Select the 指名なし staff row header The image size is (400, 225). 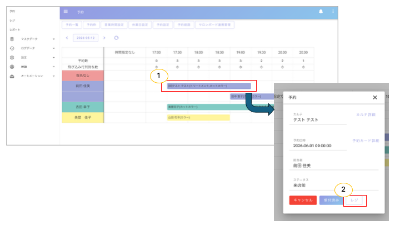[x=83, y=76]
